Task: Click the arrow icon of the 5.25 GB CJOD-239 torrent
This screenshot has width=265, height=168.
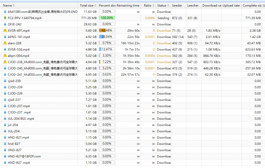Action: (x=5, y=87)
